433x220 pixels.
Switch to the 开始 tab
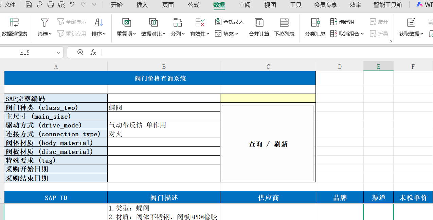point(117,5)
